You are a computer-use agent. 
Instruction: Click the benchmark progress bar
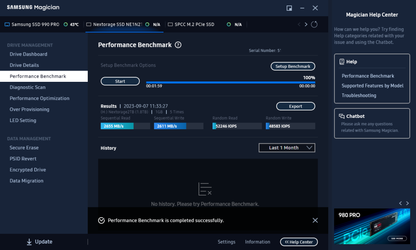pyautogui.click(x=230, y=82)
